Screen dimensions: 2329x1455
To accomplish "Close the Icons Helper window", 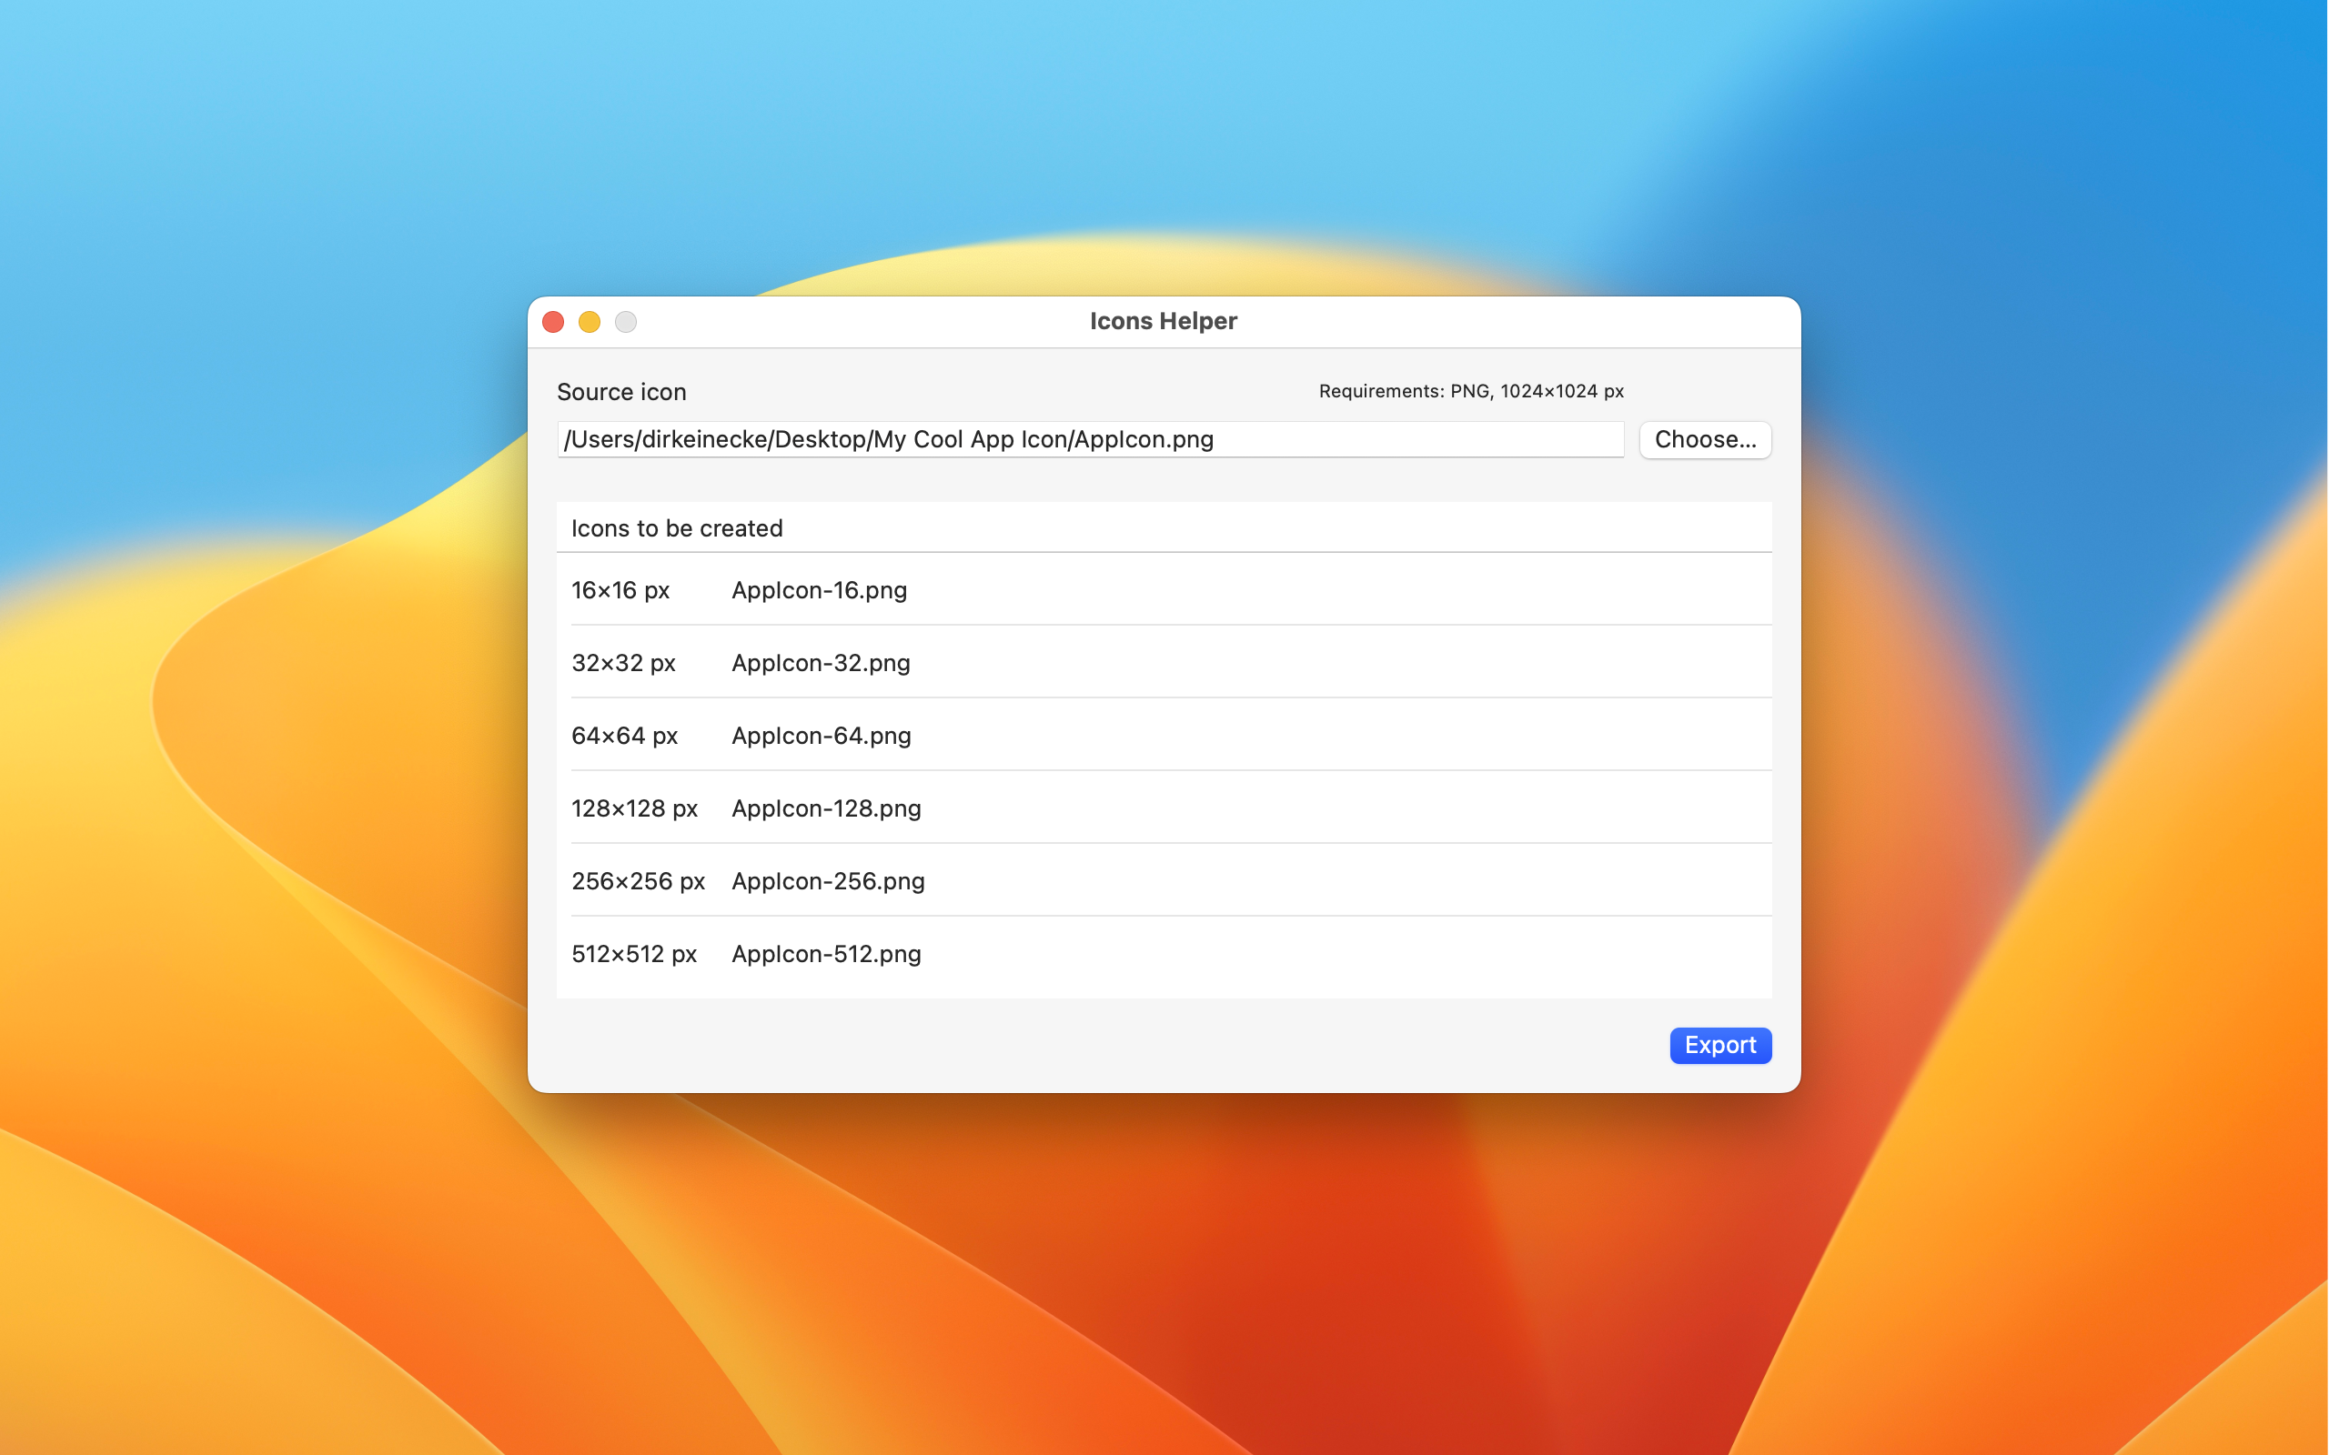I will click(553, 321).
